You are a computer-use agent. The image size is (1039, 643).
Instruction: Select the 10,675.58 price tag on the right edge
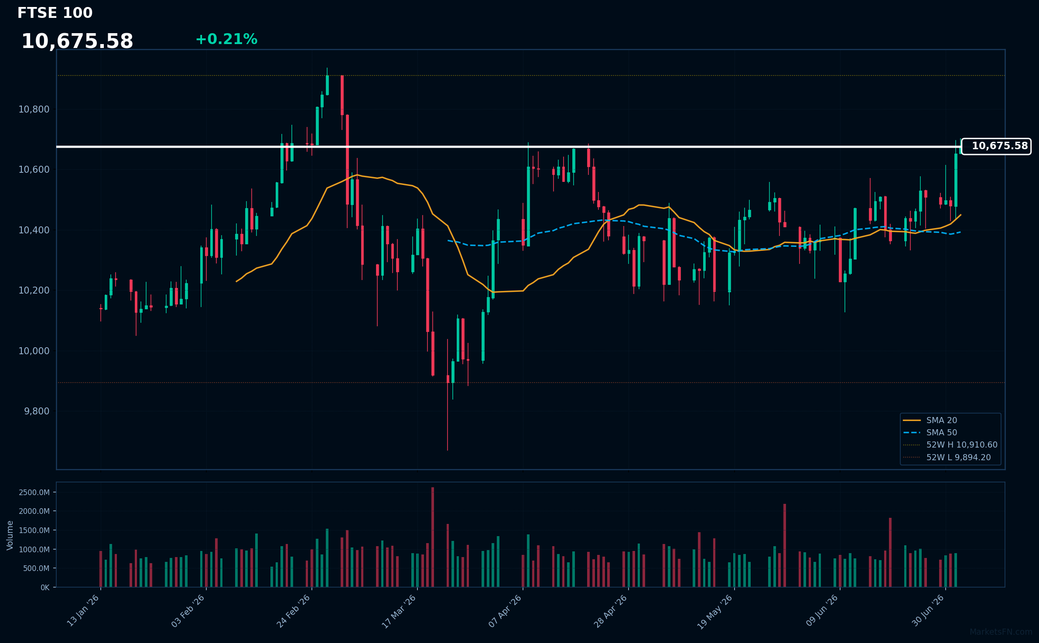tap(996, 146)
